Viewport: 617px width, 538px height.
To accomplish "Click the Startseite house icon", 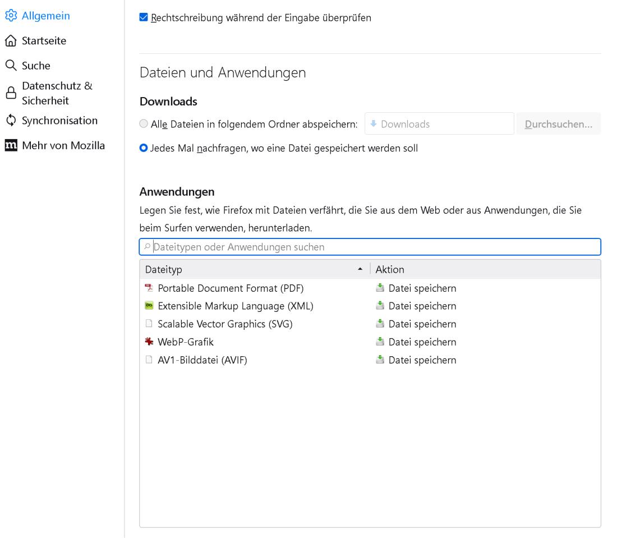I will coord(11,41).
